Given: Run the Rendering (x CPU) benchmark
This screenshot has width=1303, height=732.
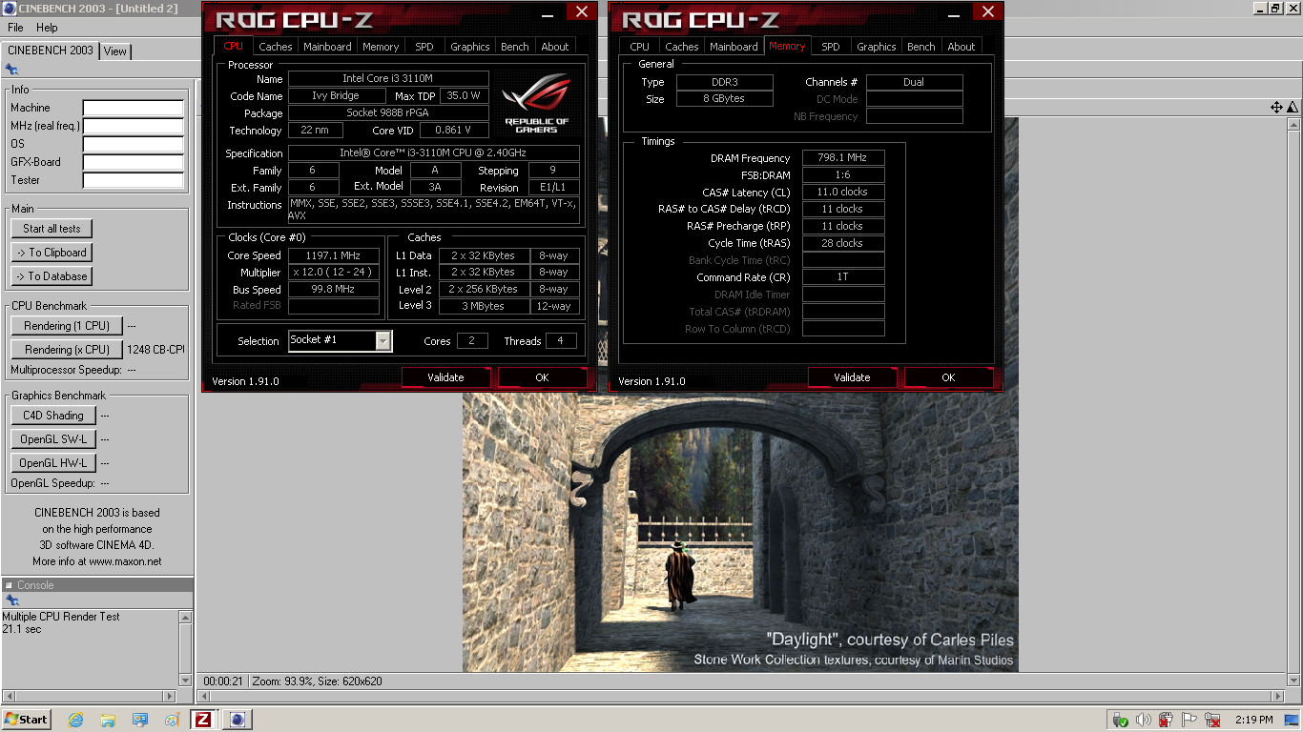Looking at the screenshot, I should tap(67, 350).
